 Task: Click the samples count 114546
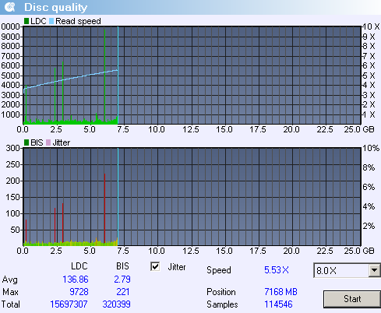[278, 304]
